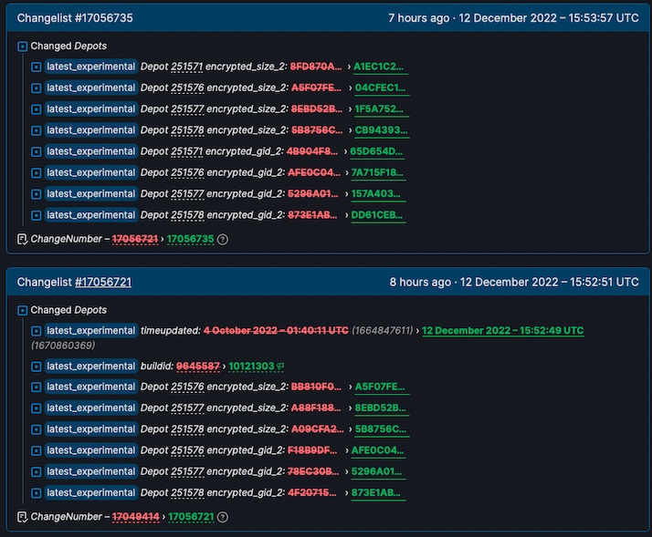The height and width of the screenshot is (537, 652).
Task: Click row icon before the timeupdated entry
Action: point(37,331)
